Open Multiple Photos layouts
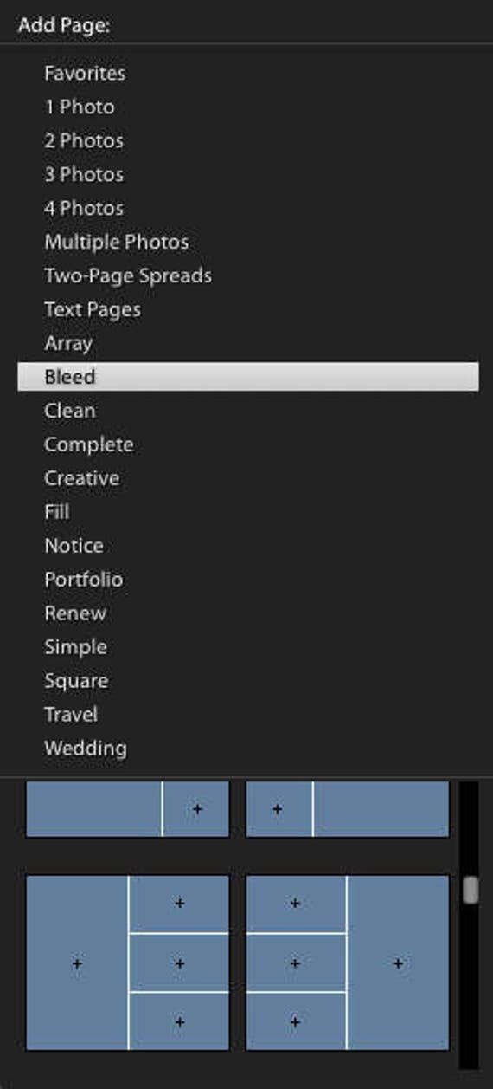 pyautogui.click(x=116, y=243)
